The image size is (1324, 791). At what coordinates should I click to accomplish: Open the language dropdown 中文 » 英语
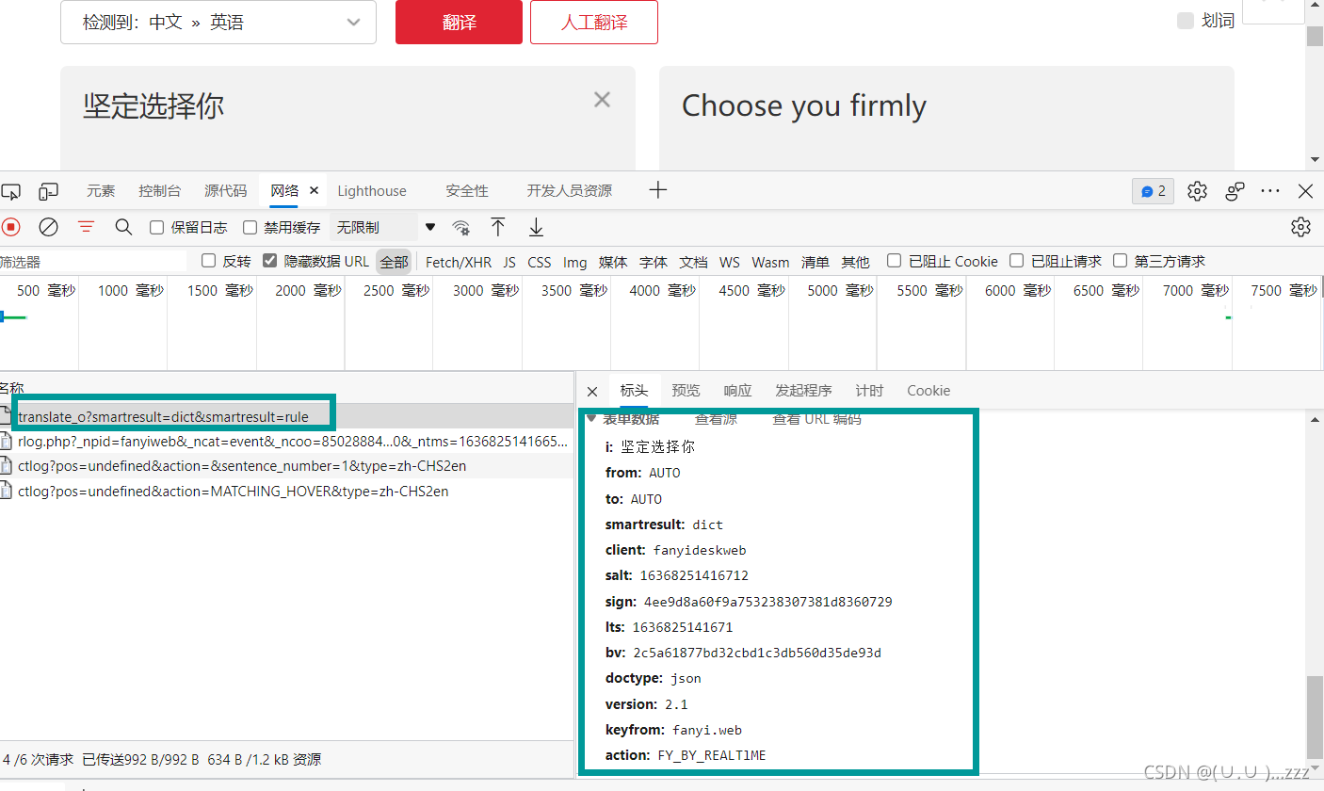tap(218, 22)
